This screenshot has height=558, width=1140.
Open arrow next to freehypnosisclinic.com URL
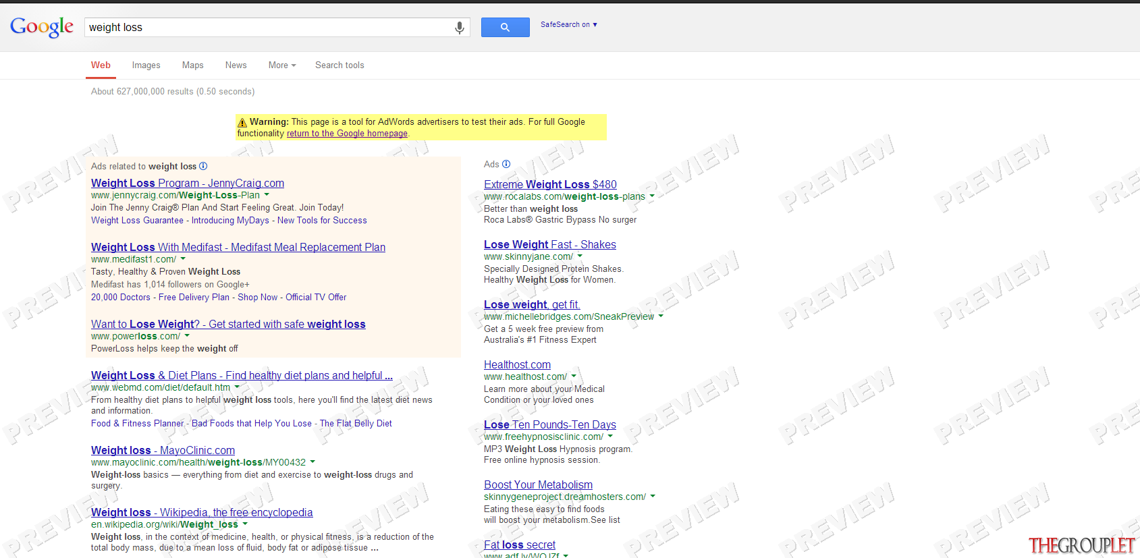point(610,436)
